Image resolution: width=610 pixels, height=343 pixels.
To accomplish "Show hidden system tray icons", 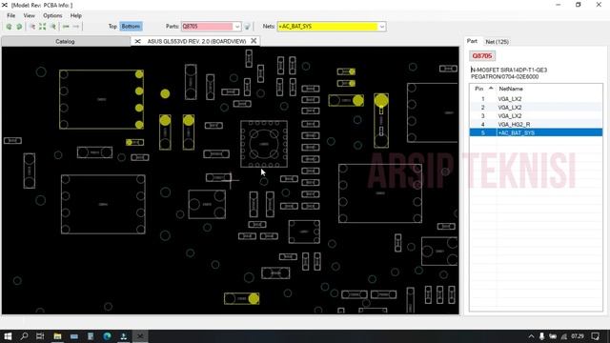I will pos(531,336).
